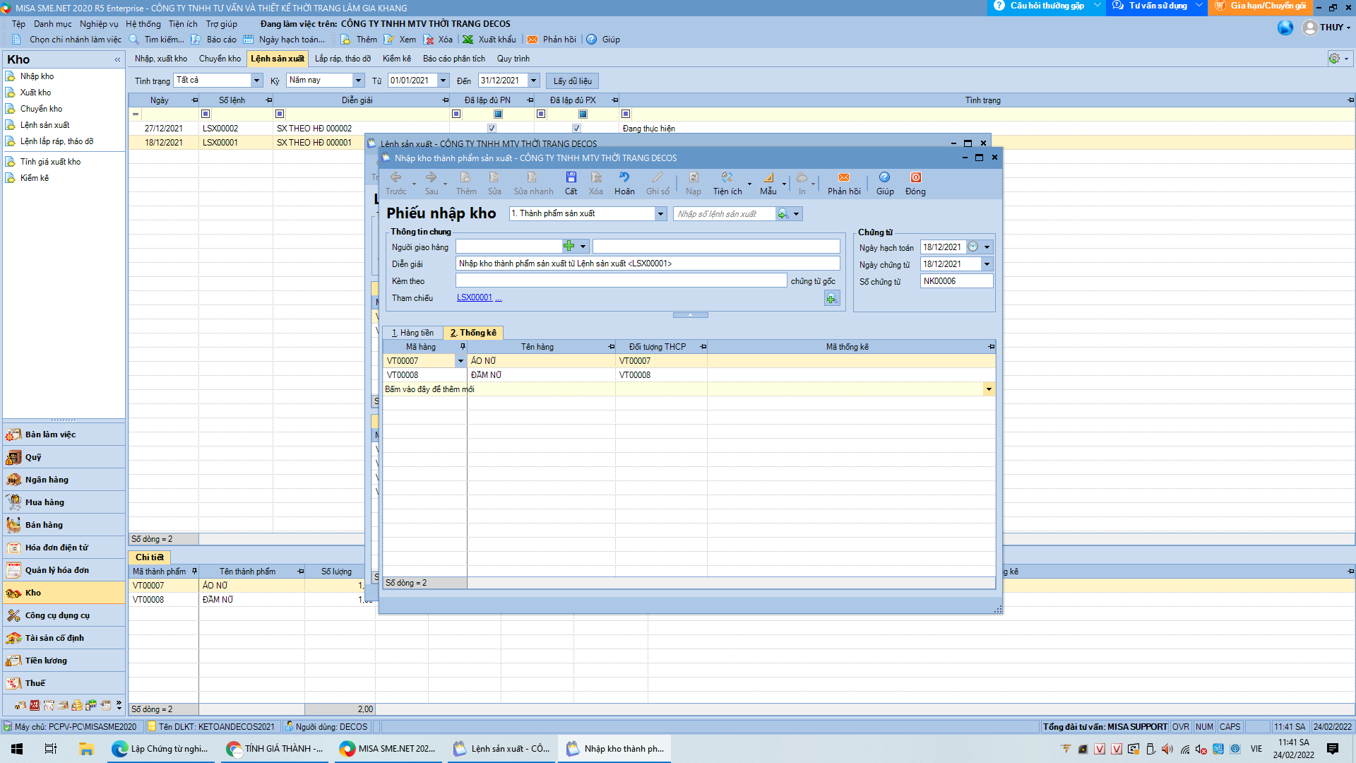Open Kỳ dropdown showing Năm nay
1356x763 pixels.
click(358, 81)
